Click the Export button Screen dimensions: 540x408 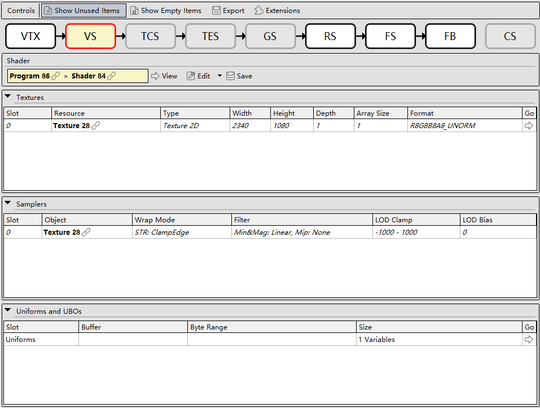(229, 11)
